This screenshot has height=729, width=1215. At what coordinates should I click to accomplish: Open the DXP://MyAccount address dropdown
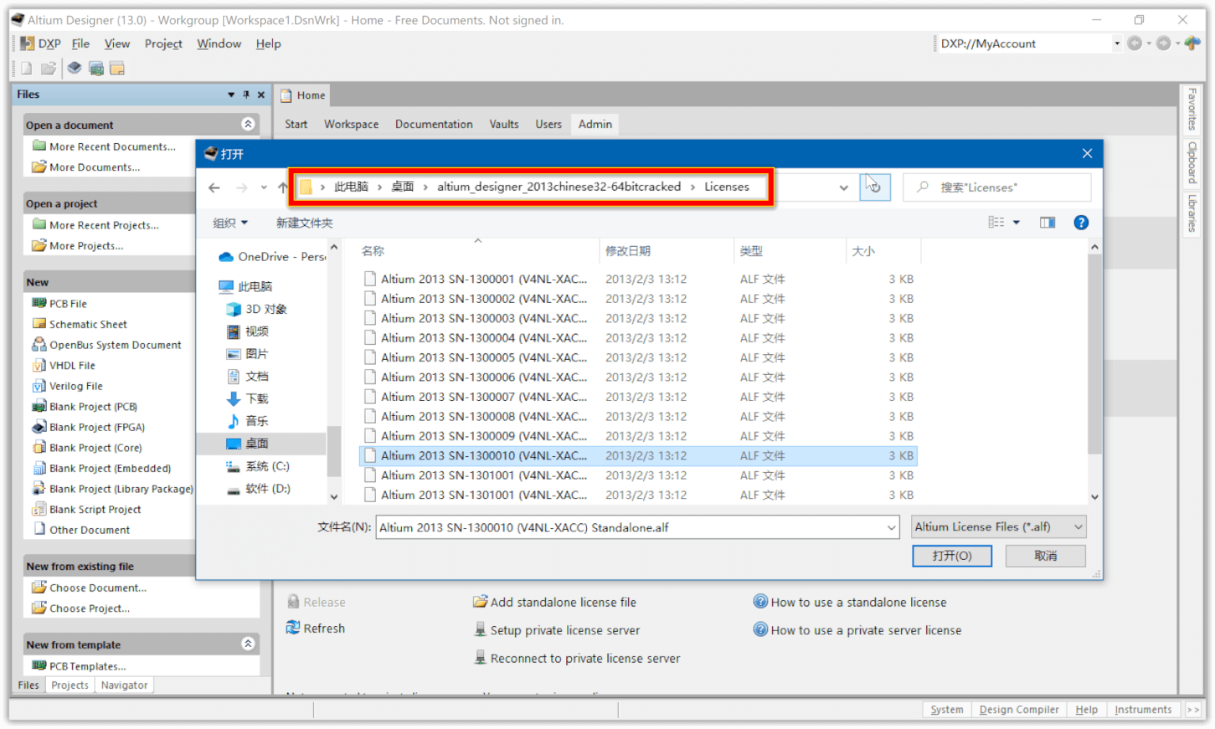1117,43
